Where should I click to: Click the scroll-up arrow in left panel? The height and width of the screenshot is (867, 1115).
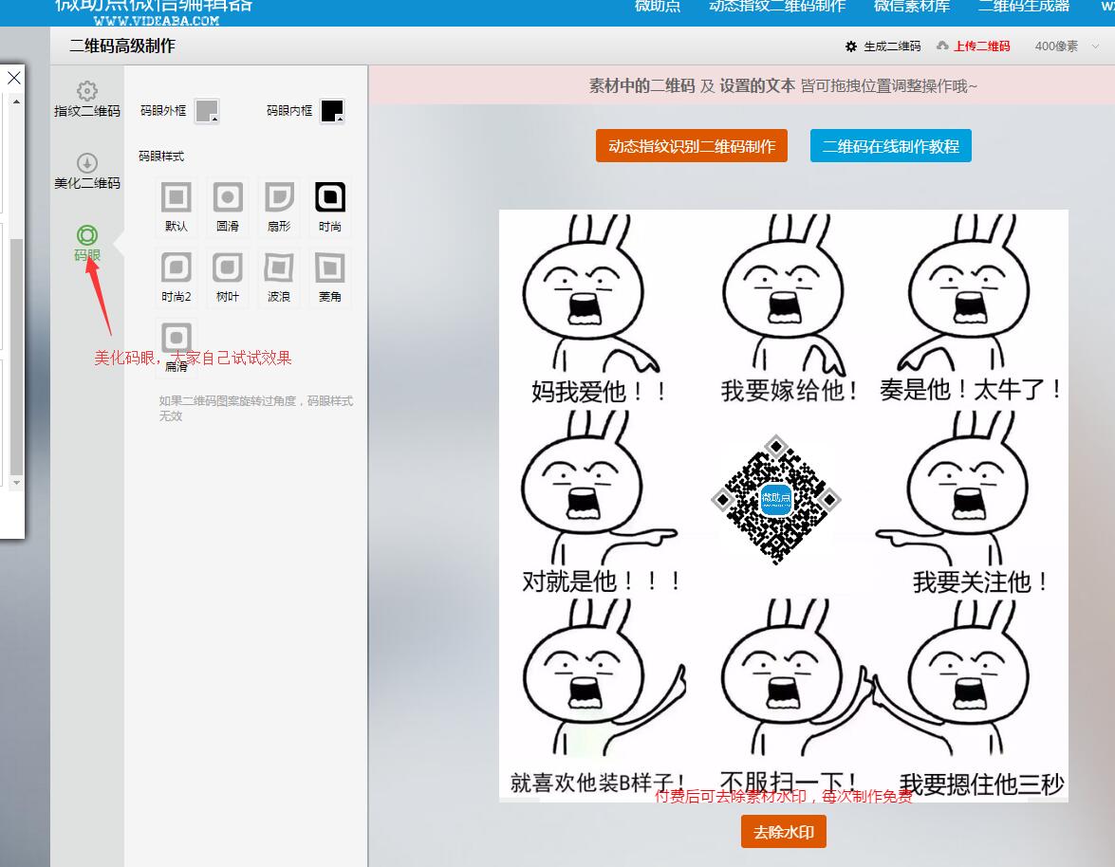pos(16,102)
